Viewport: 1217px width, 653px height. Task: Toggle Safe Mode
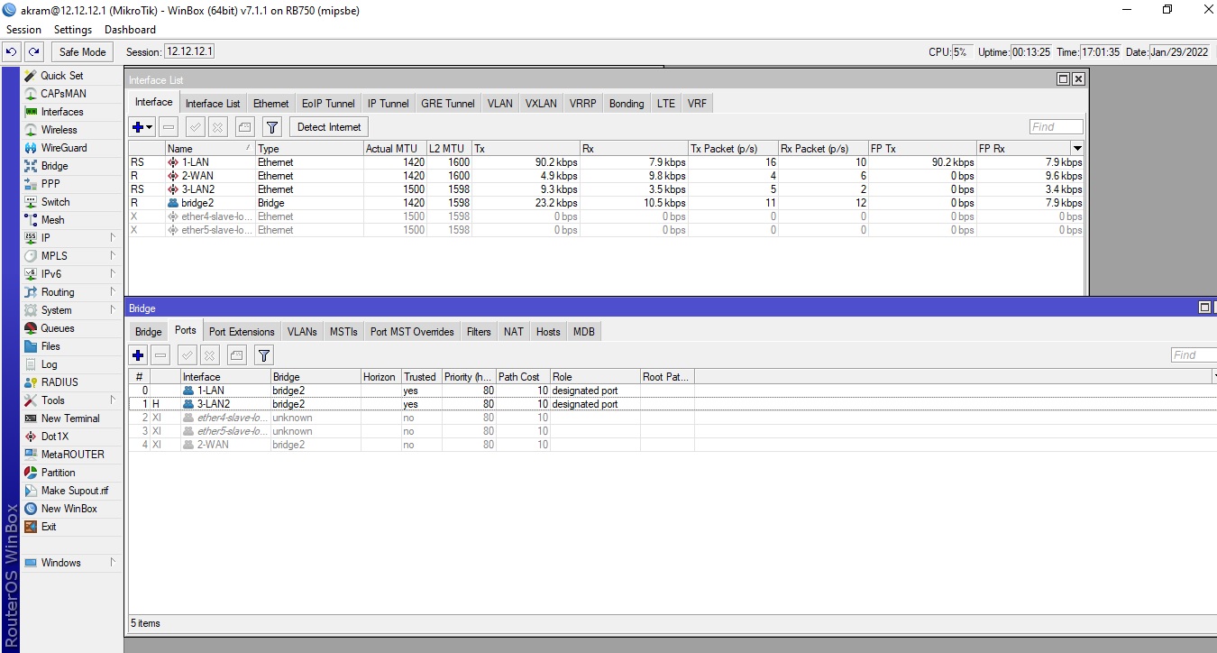pos(81,51)
